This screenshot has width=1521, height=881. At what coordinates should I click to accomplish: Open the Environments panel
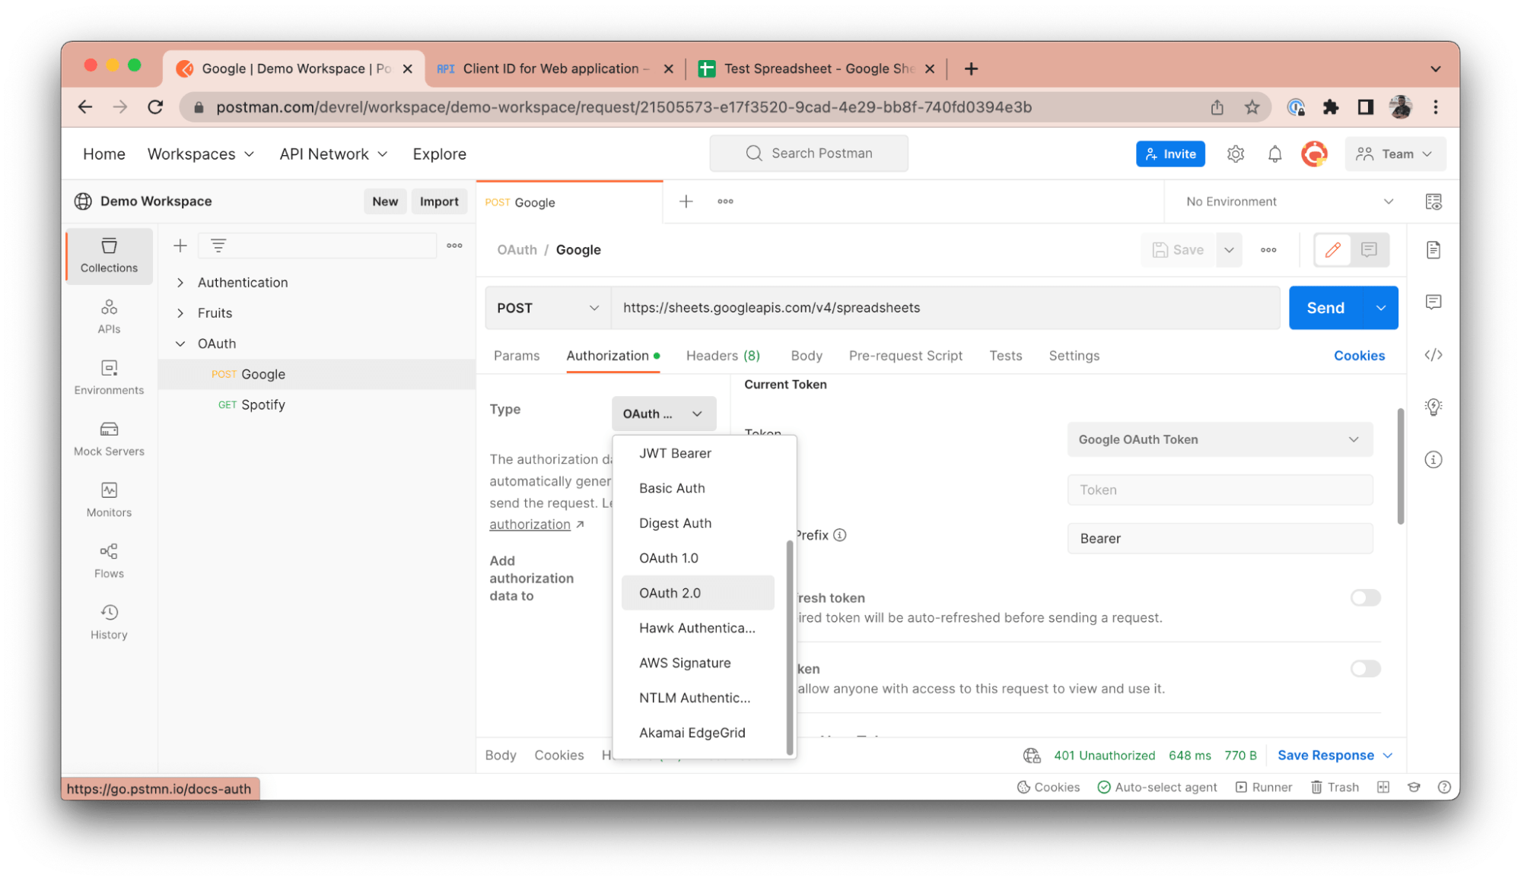pyautogui.click(x=108, y=378)
